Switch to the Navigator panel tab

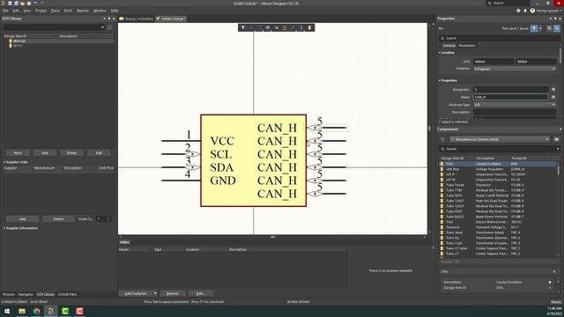pyautogui.click(x=26, y=294)
